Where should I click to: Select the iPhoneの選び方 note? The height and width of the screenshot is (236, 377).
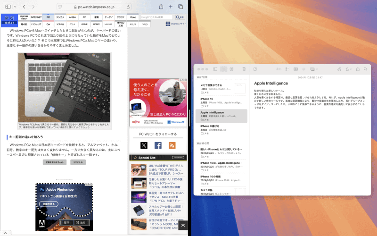[x=221, y=129]
